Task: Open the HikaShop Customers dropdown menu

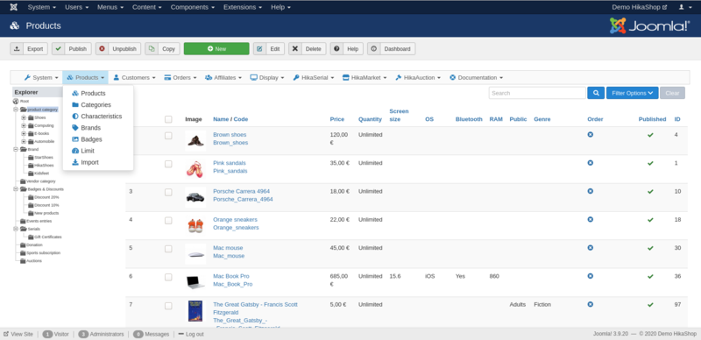Action: click(134, 77)
